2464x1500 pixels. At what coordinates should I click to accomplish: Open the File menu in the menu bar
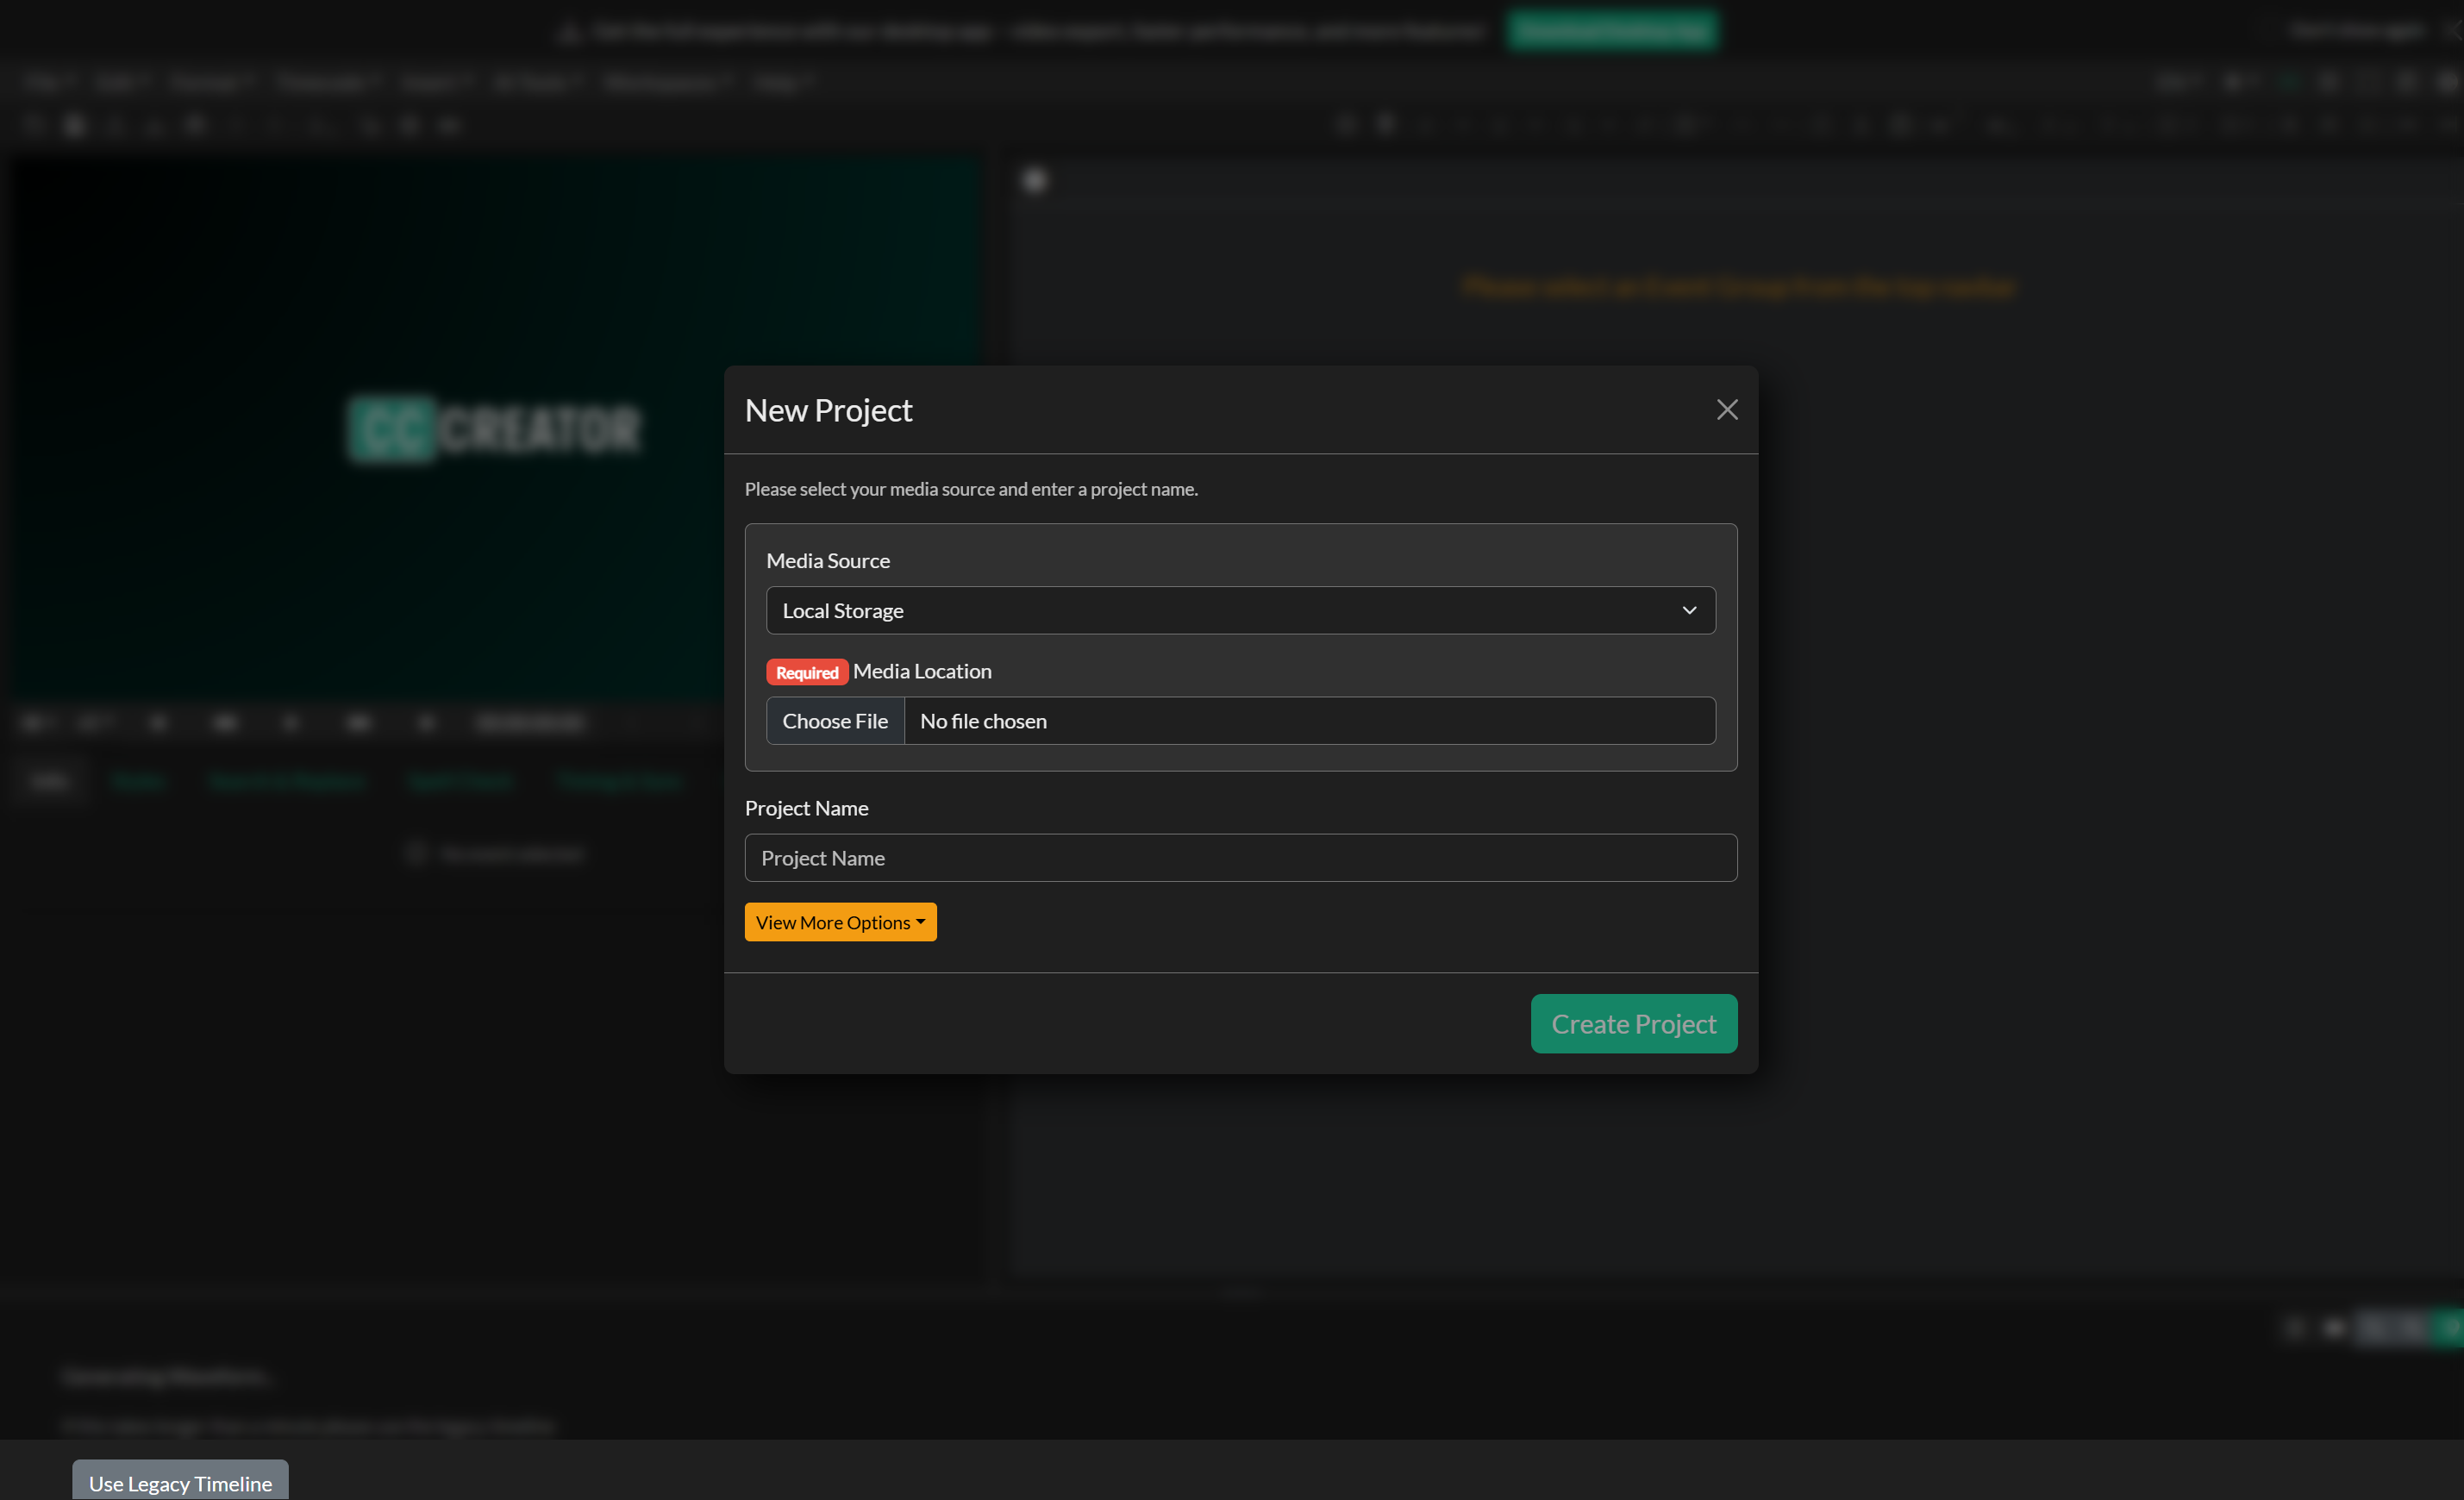coord(45,81)
